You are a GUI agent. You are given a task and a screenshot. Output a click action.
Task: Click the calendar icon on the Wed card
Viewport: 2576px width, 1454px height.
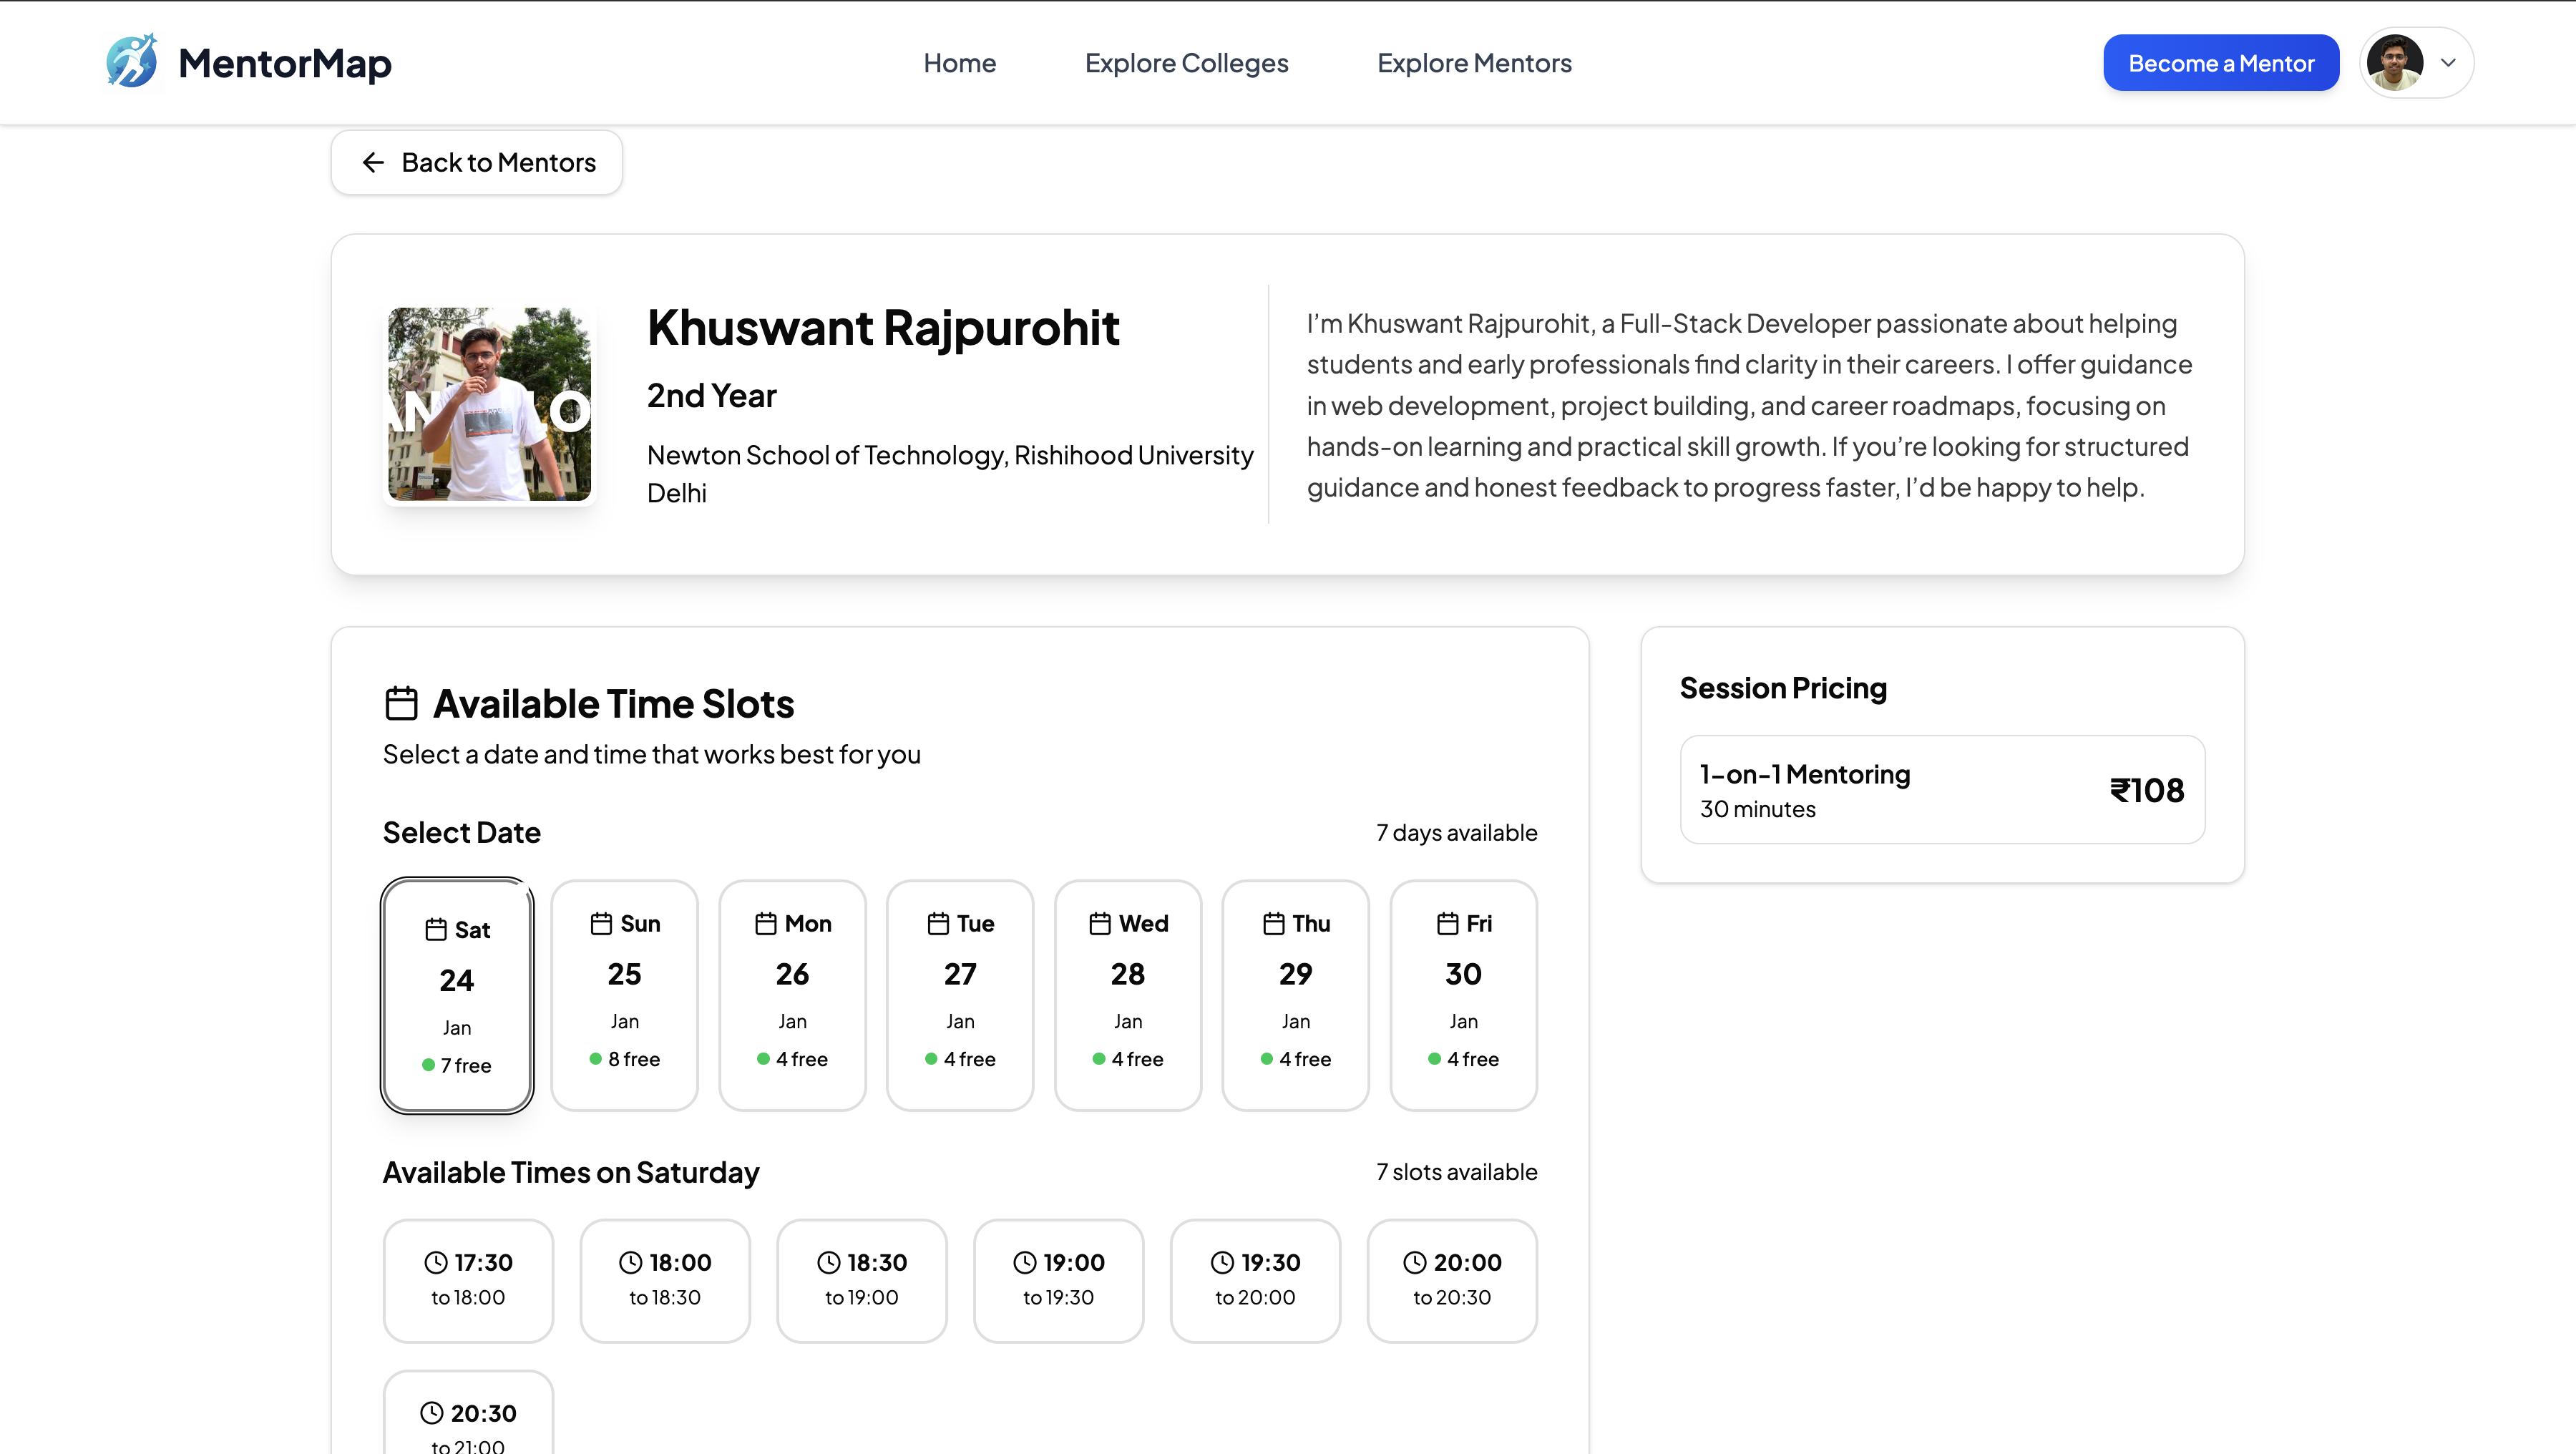click(1099, 923)
